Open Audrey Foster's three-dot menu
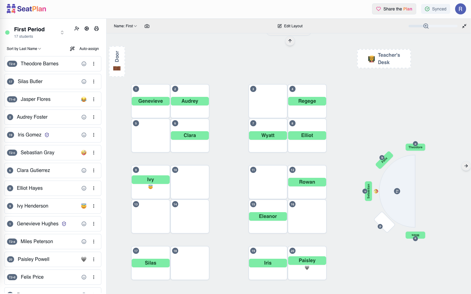The height and width of the screenshot is (294, 471). pyautogui.click(x=94, y=117)
